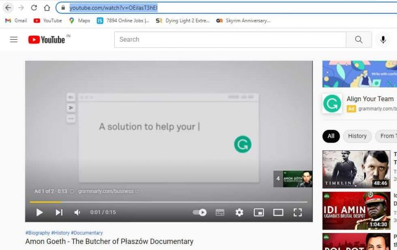Screen dimensions: 397x250
Task: Search with voice using microphone icon
Action: tap(383, 40)
